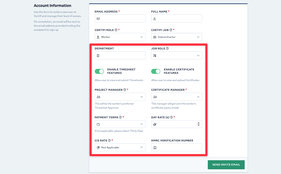Image resolution: width=281 pixels, height=174 pixels.
Task: Click the Enable Certificate Features label
Action: (x=179, y=71)
